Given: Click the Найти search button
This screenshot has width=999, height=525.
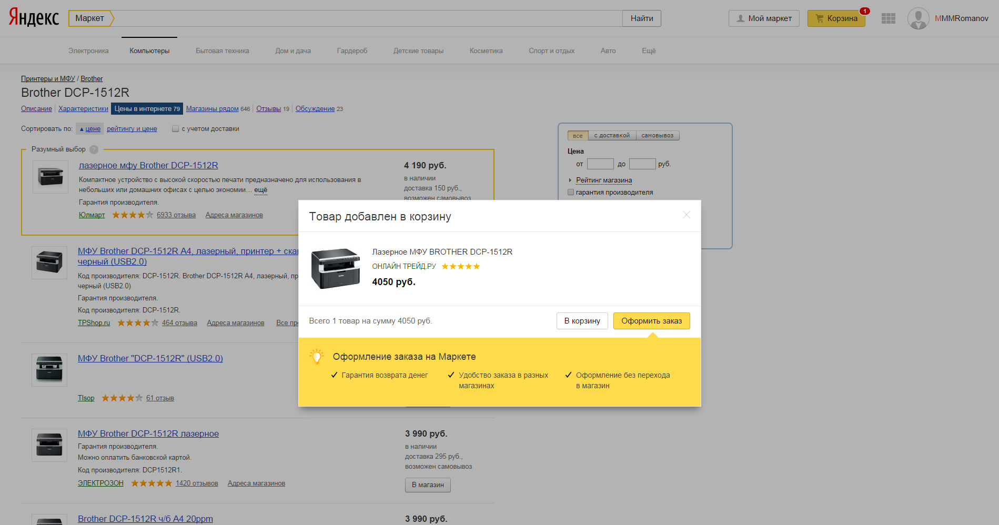Looking at the screenshot, I should coord(642,18).
